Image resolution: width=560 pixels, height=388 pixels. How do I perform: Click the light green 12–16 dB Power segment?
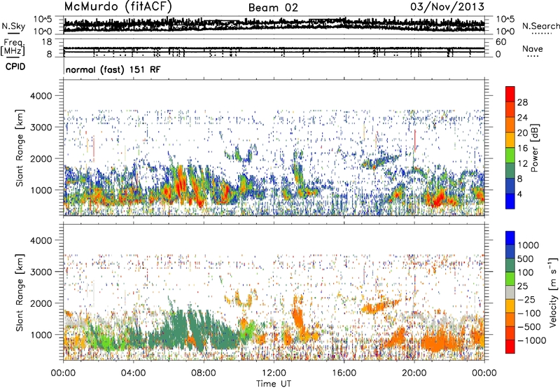[x=510, y=155]
